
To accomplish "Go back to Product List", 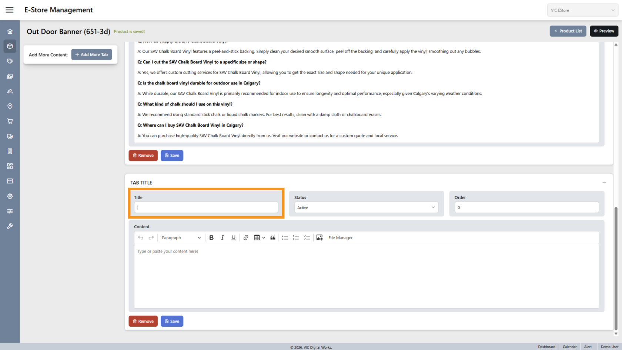I will tap(568, 31).
